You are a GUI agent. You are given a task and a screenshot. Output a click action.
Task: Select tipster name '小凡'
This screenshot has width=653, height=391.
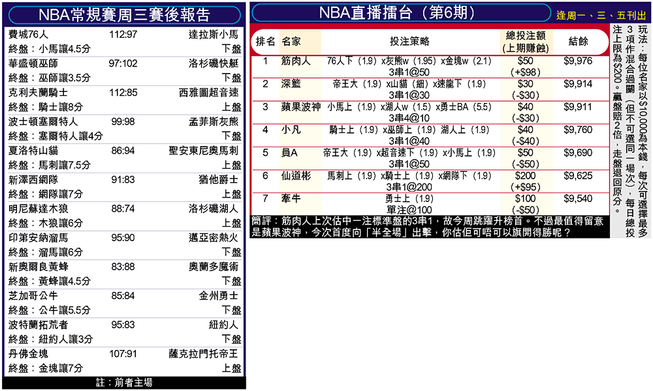[291, 130]
